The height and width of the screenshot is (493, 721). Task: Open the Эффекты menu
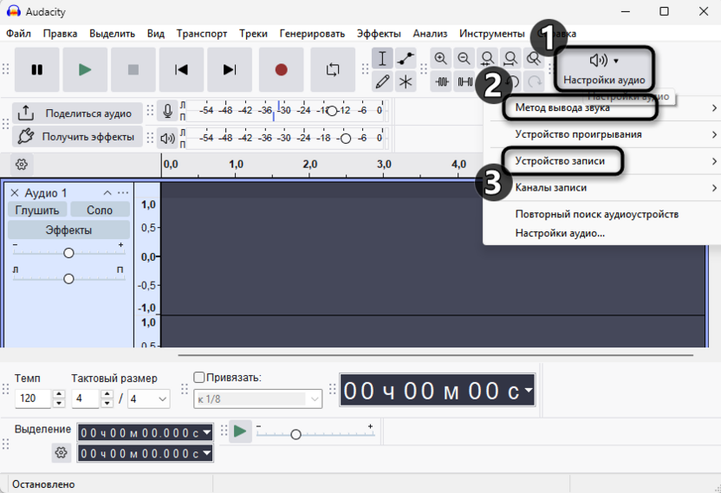coord(378,34)
